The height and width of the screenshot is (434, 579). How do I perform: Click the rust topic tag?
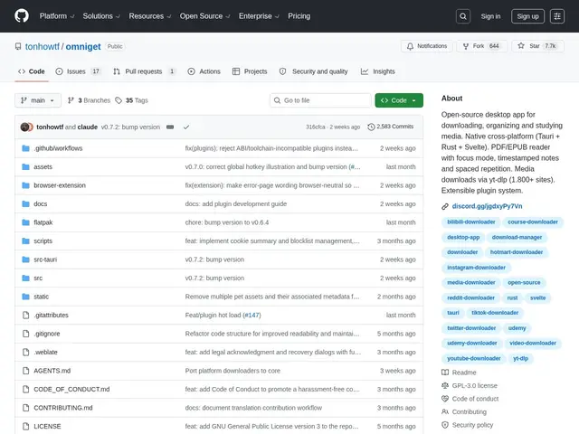[512, 297]
